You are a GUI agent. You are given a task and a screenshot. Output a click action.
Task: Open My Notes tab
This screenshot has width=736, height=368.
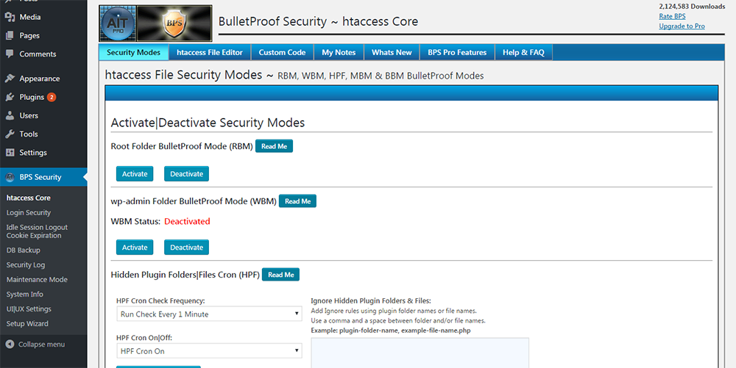(x=339, y=52)
